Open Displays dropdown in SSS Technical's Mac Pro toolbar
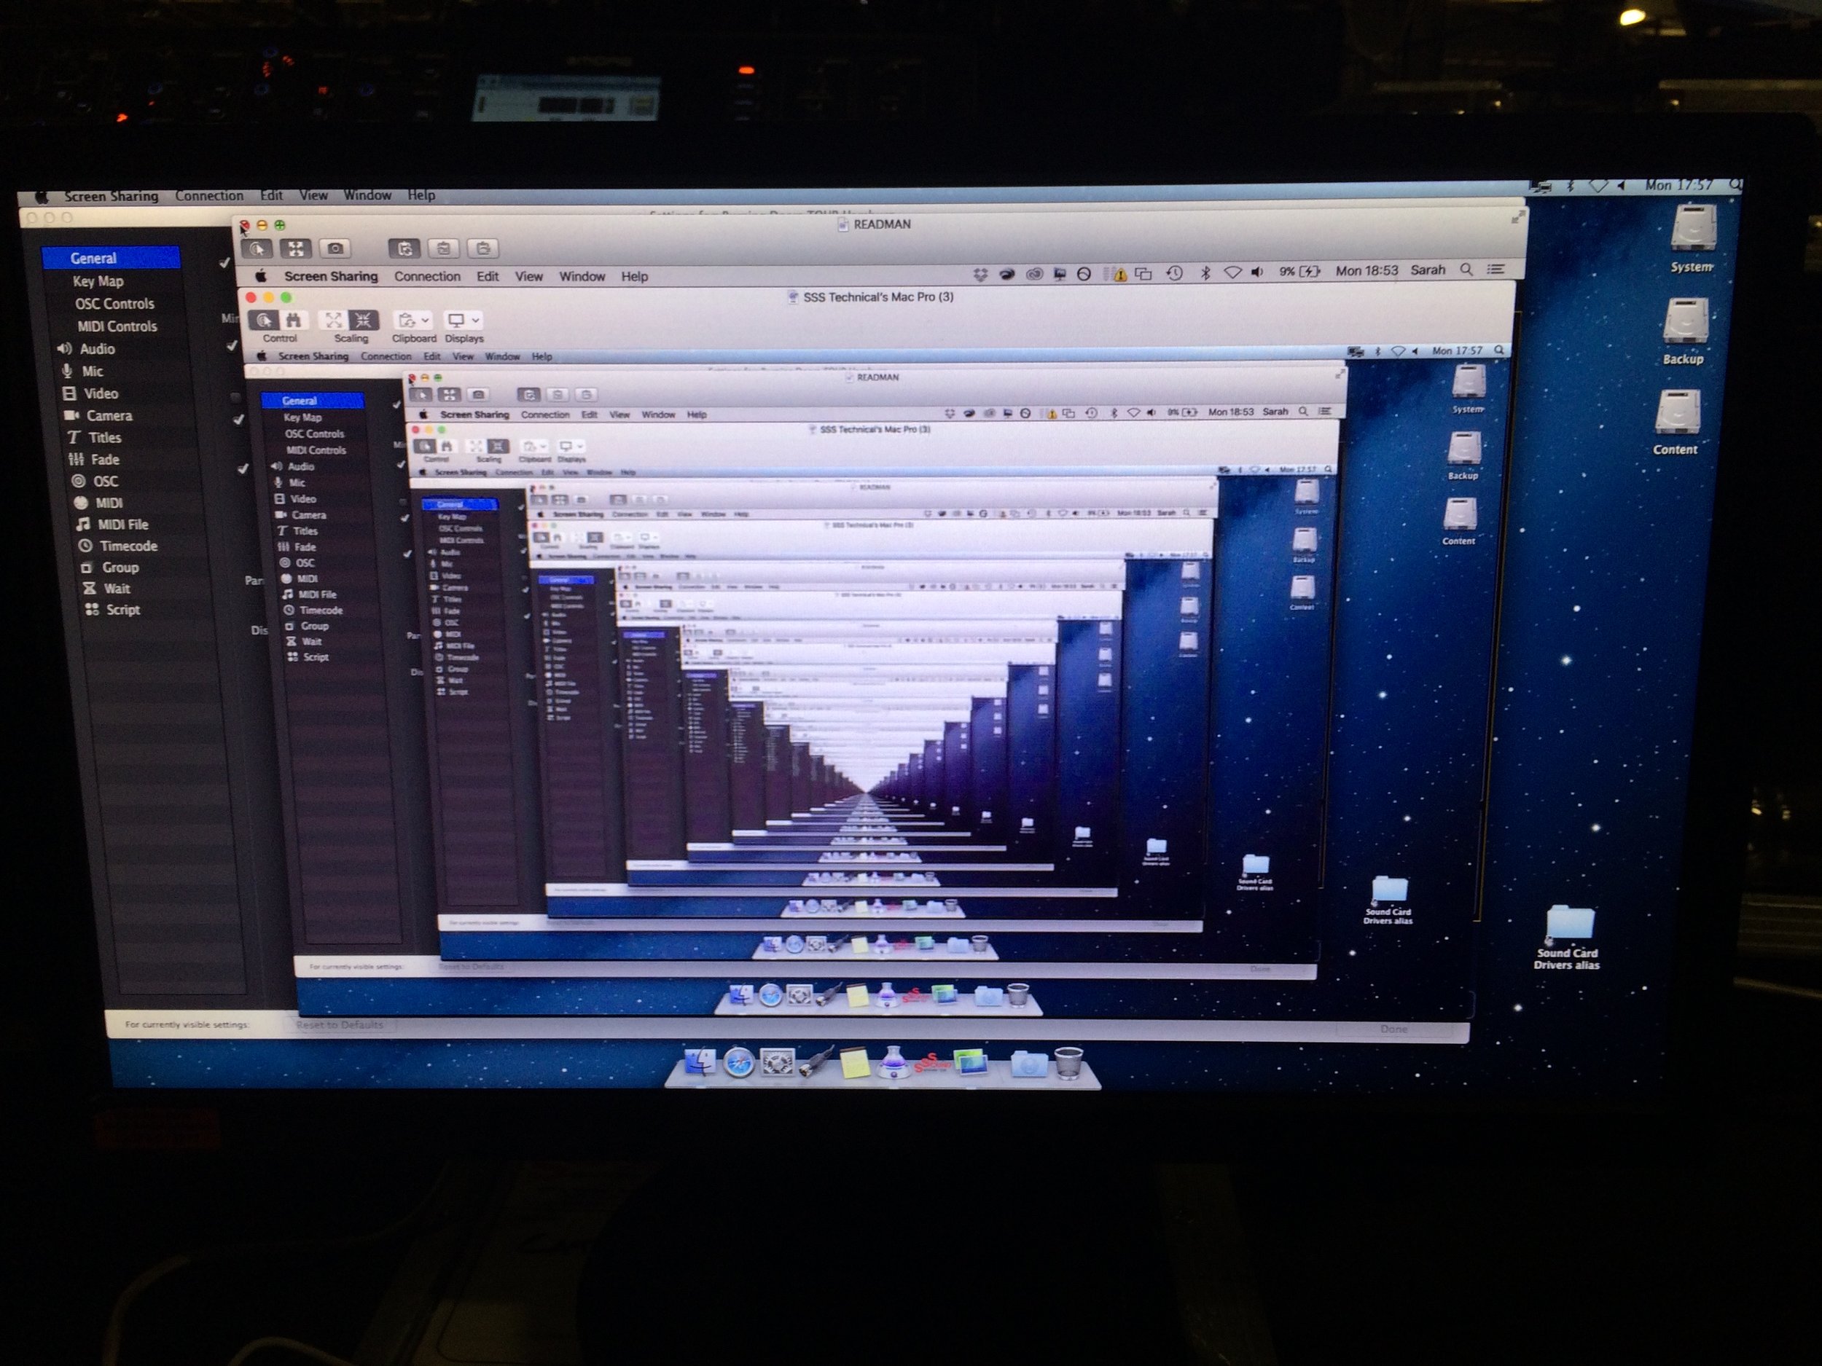This screenshot has width=1822, height=1366. coord(464,320)
